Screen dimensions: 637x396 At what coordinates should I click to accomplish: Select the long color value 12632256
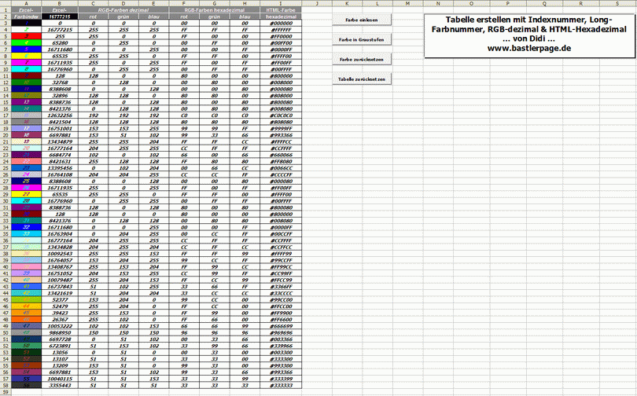pyautogui.click(x=60, y=115)
